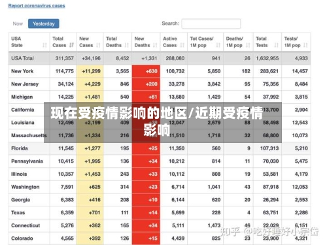Click New York's new cases +11,299
Viewport: 327px width, 245px height.
coord(91,71)
